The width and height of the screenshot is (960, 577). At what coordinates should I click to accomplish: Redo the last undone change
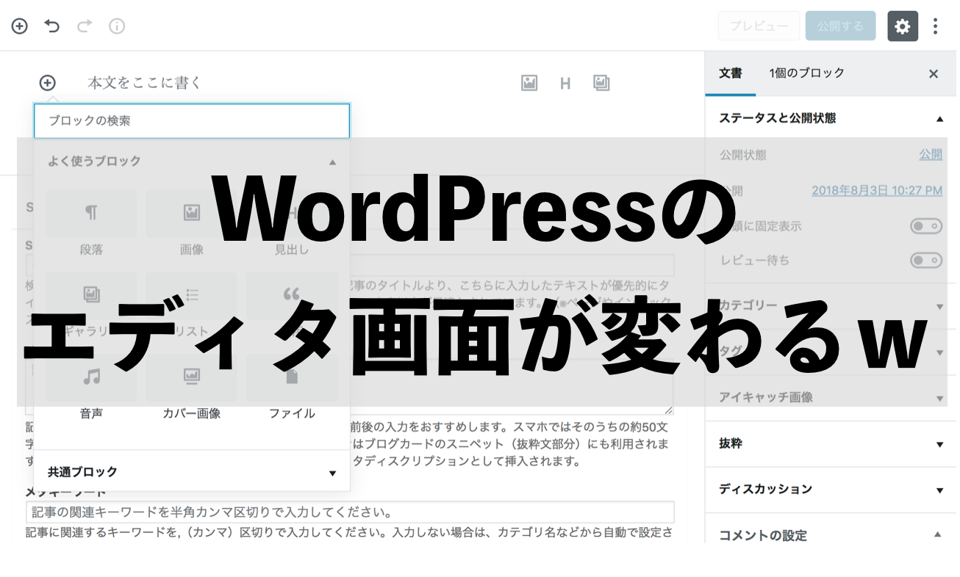(85, 26)
